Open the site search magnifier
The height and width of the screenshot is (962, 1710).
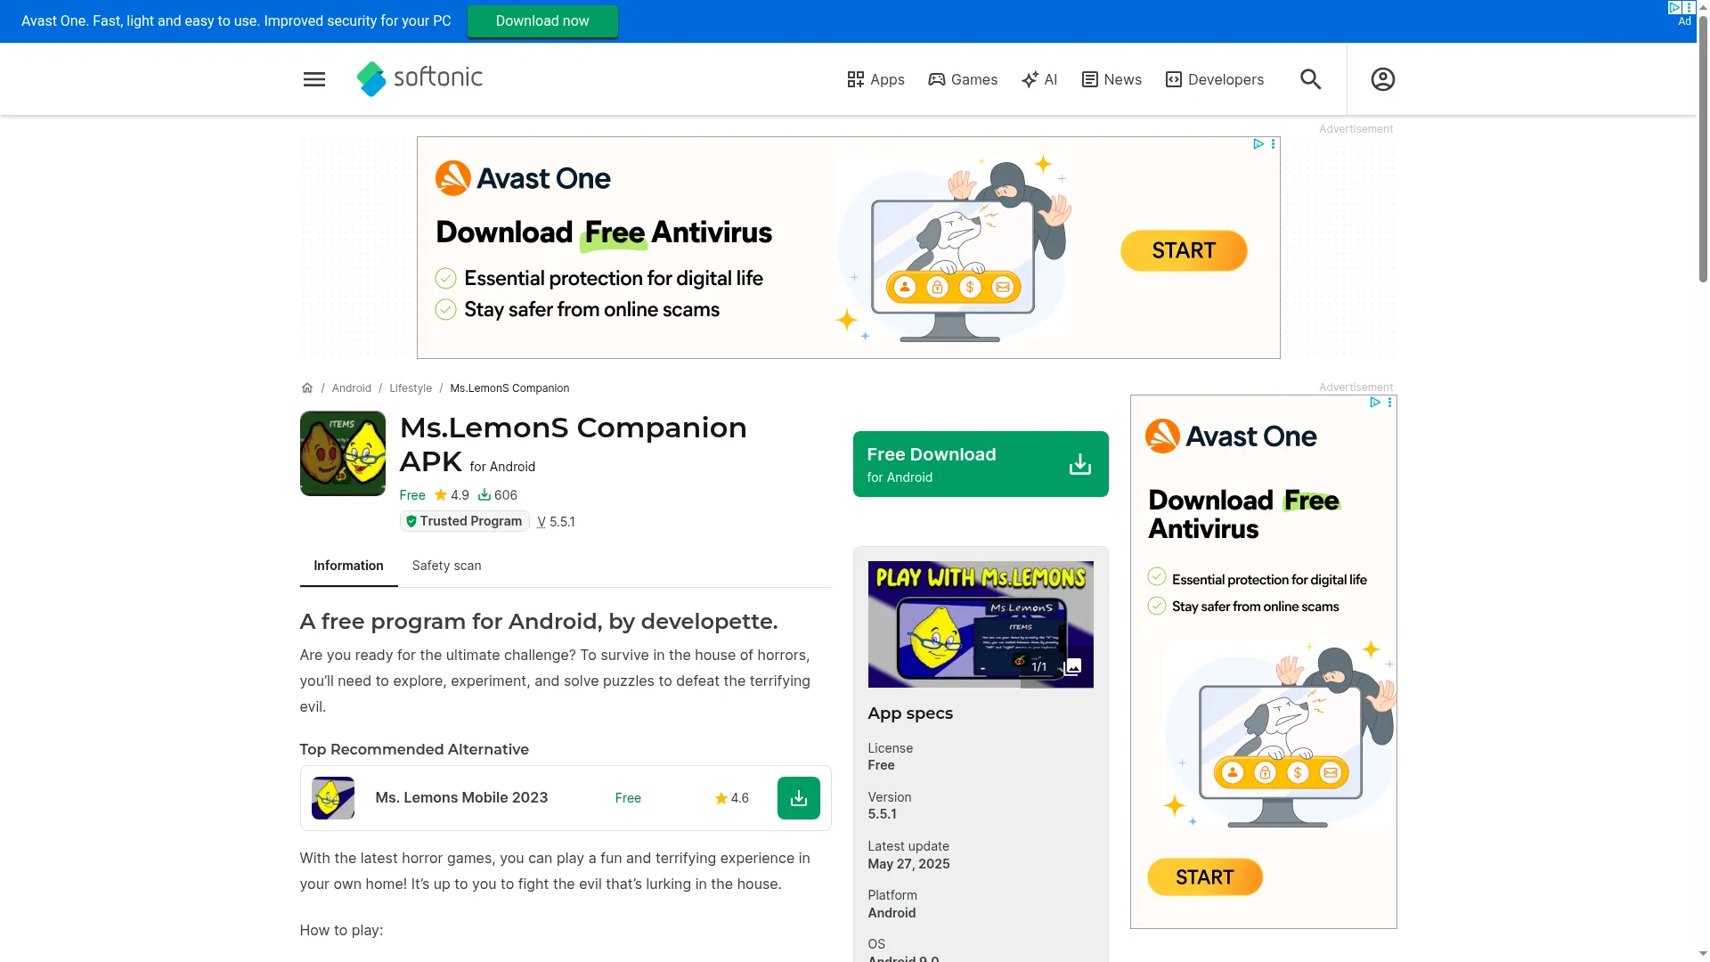click(x=1310, y=79)
